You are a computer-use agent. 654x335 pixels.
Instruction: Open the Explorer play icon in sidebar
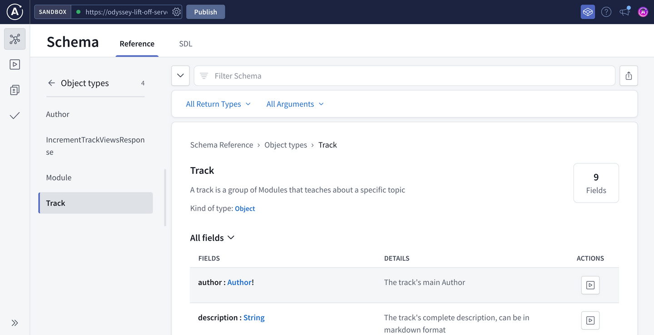[x=15, y=64]
